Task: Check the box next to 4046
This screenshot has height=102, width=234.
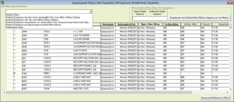Action: 14,47
